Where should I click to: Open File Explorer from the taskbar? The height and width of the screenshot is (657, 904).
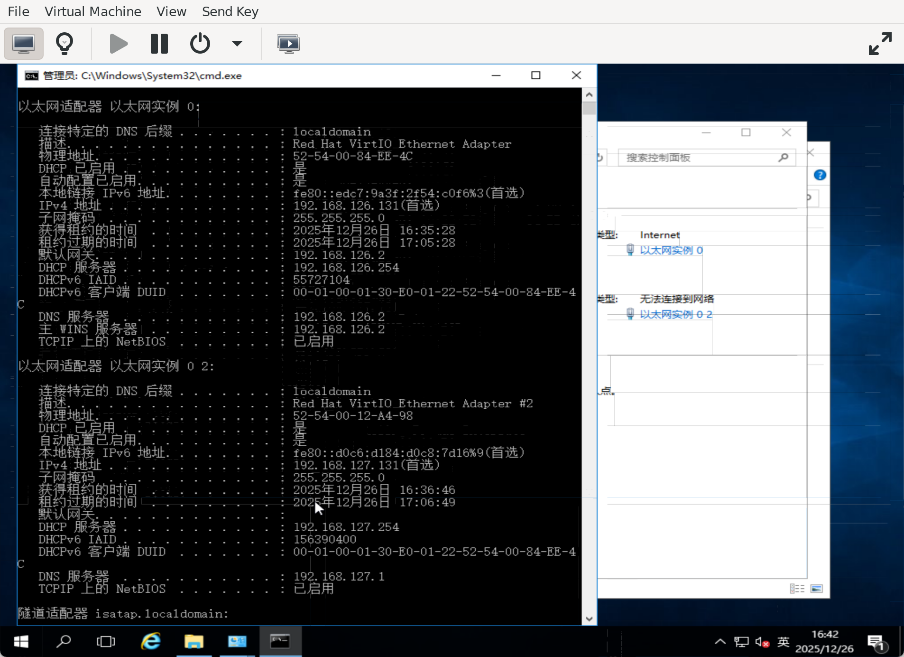194,642
